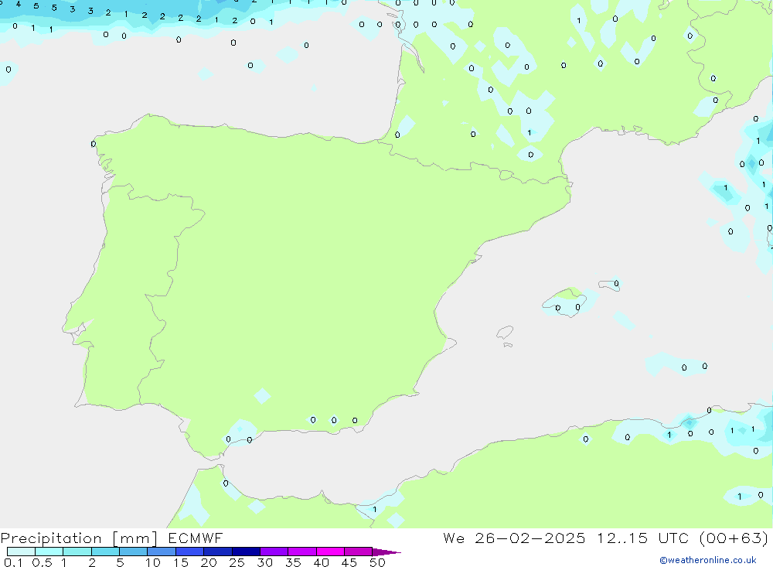Select the 35–40 mm legend color swatch
The image size is (773, 567).
(302, 552)
